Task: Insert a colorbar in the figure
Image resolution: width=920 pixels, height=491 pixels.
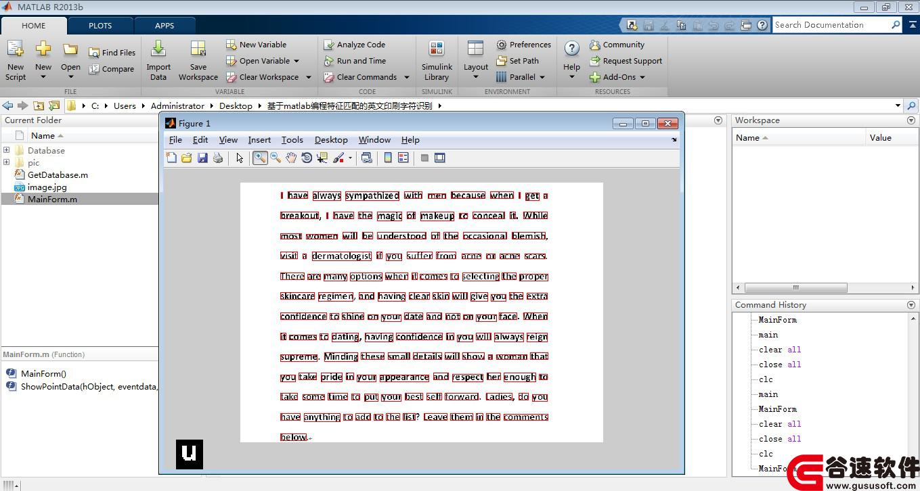Action: coord(388,158)
